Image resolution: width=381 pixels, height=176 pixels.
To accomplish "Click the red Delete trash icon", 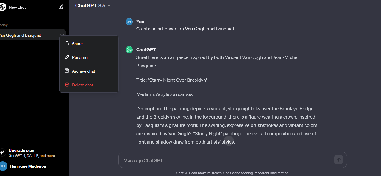I will click(x=67, y=85).
